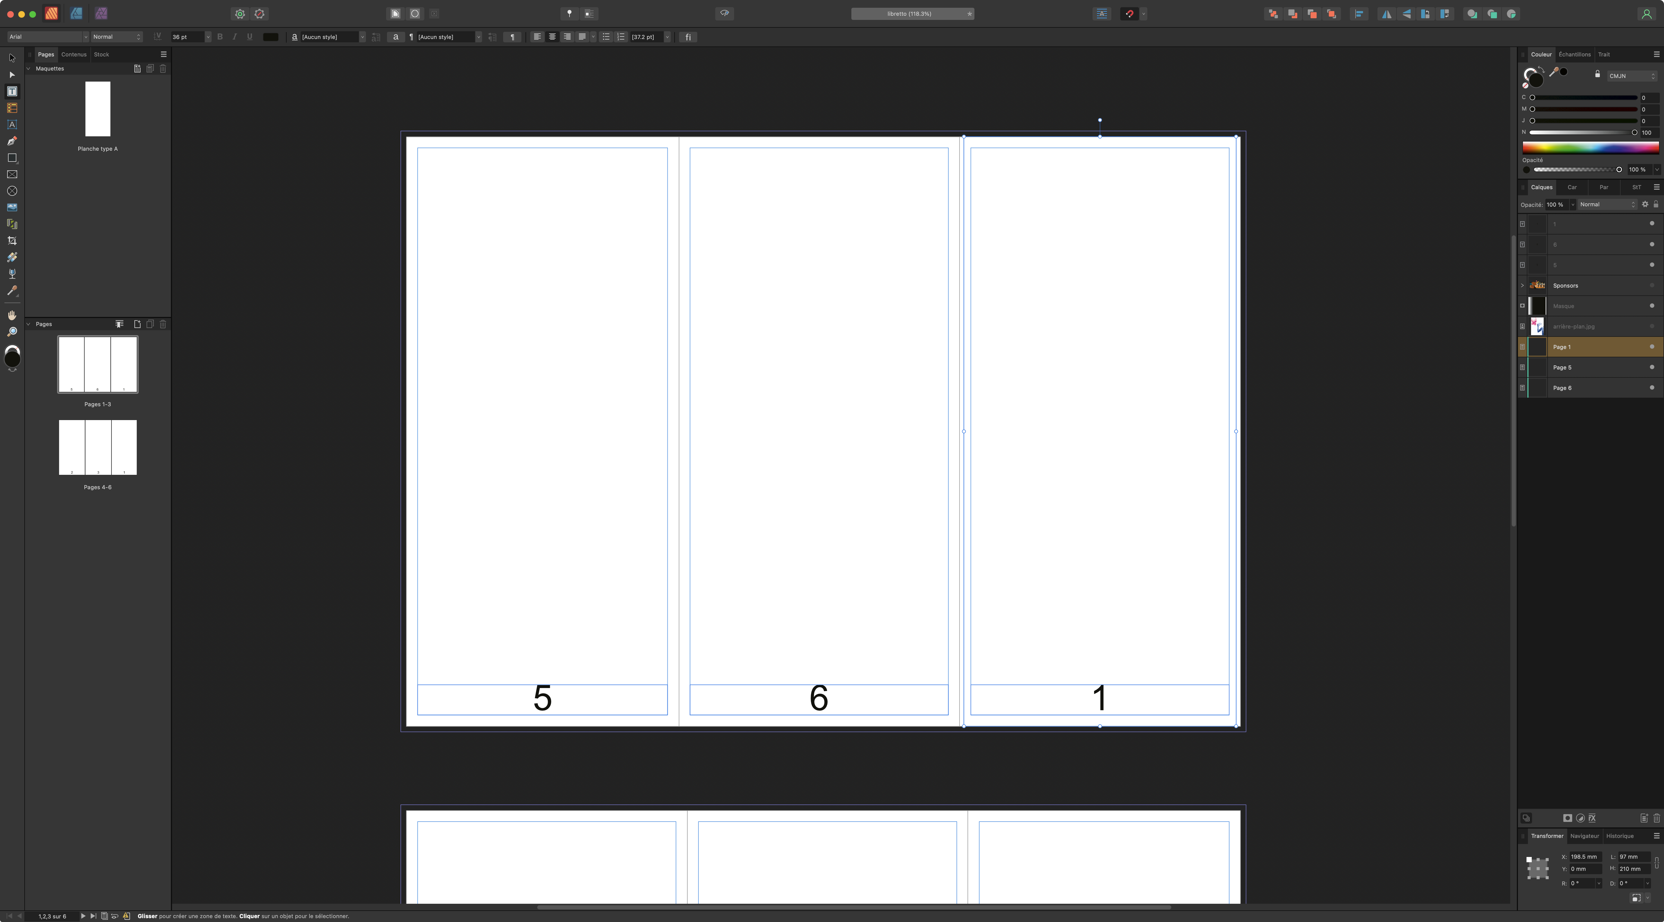The image size is (1664, 922).
Task: Switch to the Designer persona
Action: 76,13
